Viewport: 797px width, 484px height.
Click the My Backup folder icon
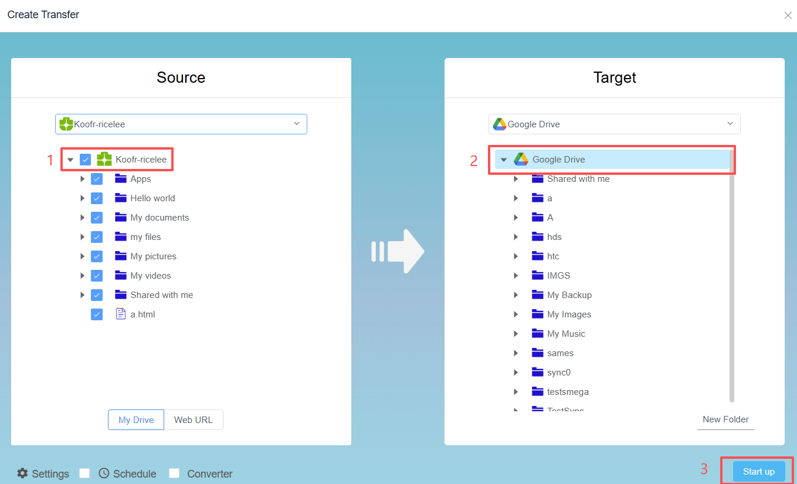538,295
